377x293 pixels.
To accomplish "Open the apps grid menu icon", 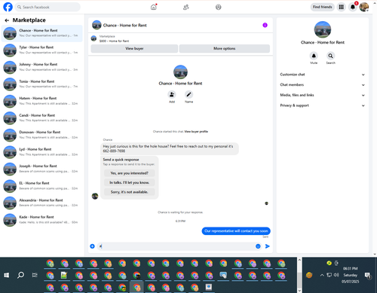I will [342, 7].
